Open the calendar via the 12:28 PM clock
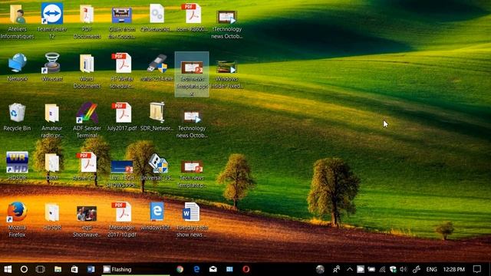This screenshot has width=491, height=276. 453,269
